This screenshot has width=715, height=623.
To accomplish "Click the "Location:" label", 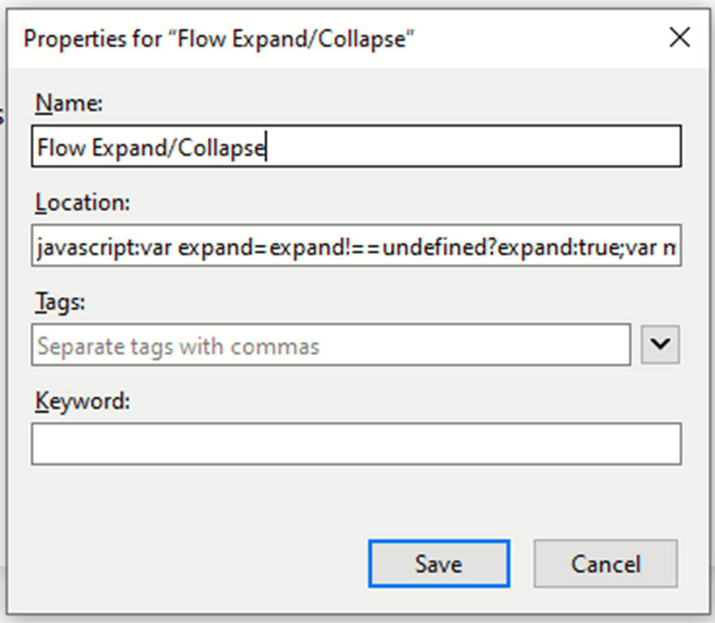I will click(82, 203).
